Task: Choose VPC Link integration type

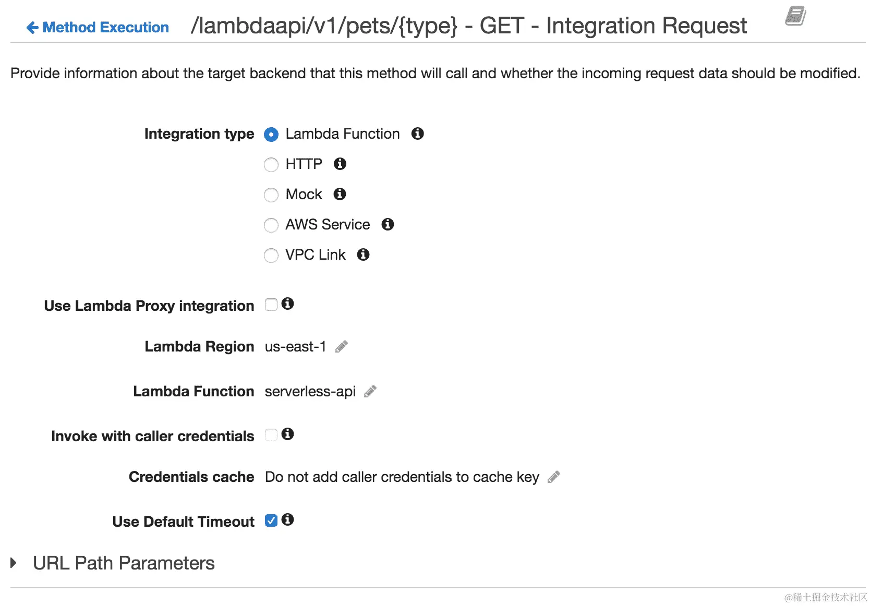Action: pos(271,256)
